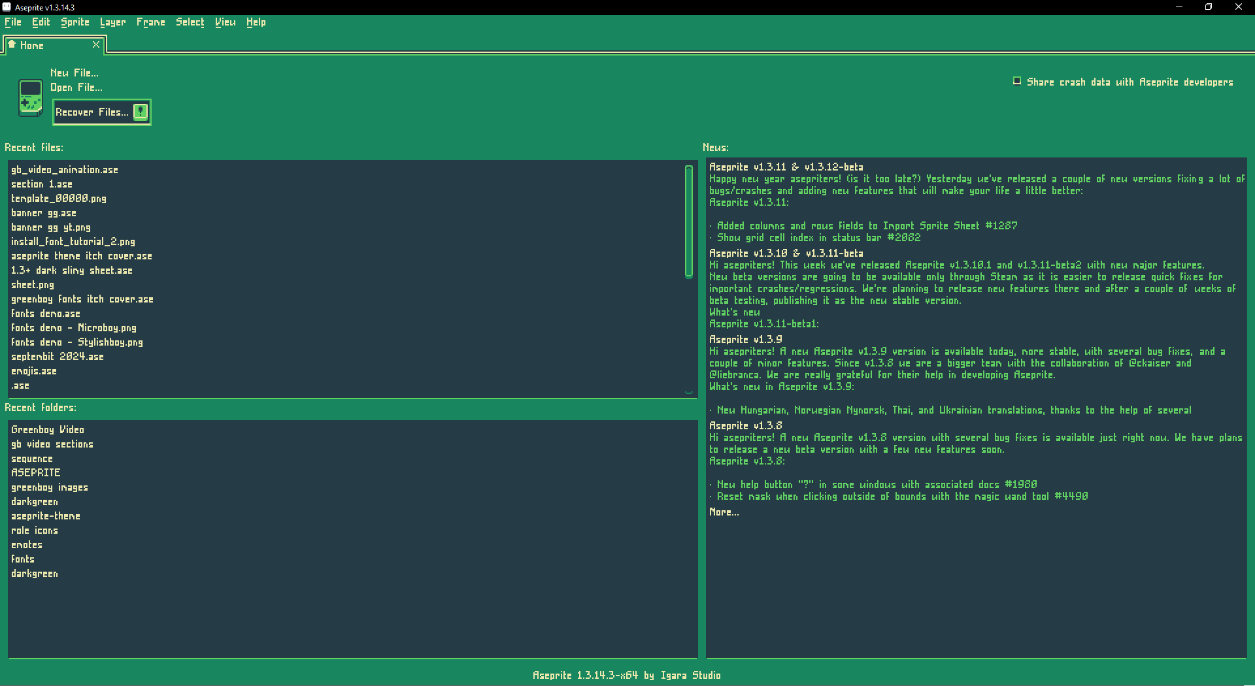This screenshot has height=686, width=1255.
Task: Open the Frame menu
Action: tap(151, 22)
